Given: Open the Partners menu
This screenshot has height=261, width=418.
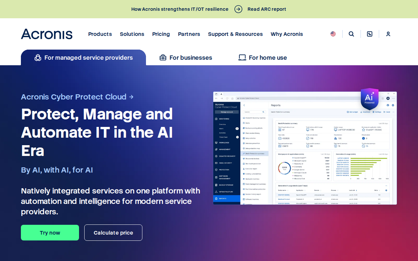Looking at the screenshot, I should coord(189,34).
